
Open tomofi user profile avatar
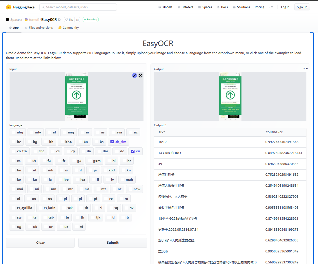[26, 20]
